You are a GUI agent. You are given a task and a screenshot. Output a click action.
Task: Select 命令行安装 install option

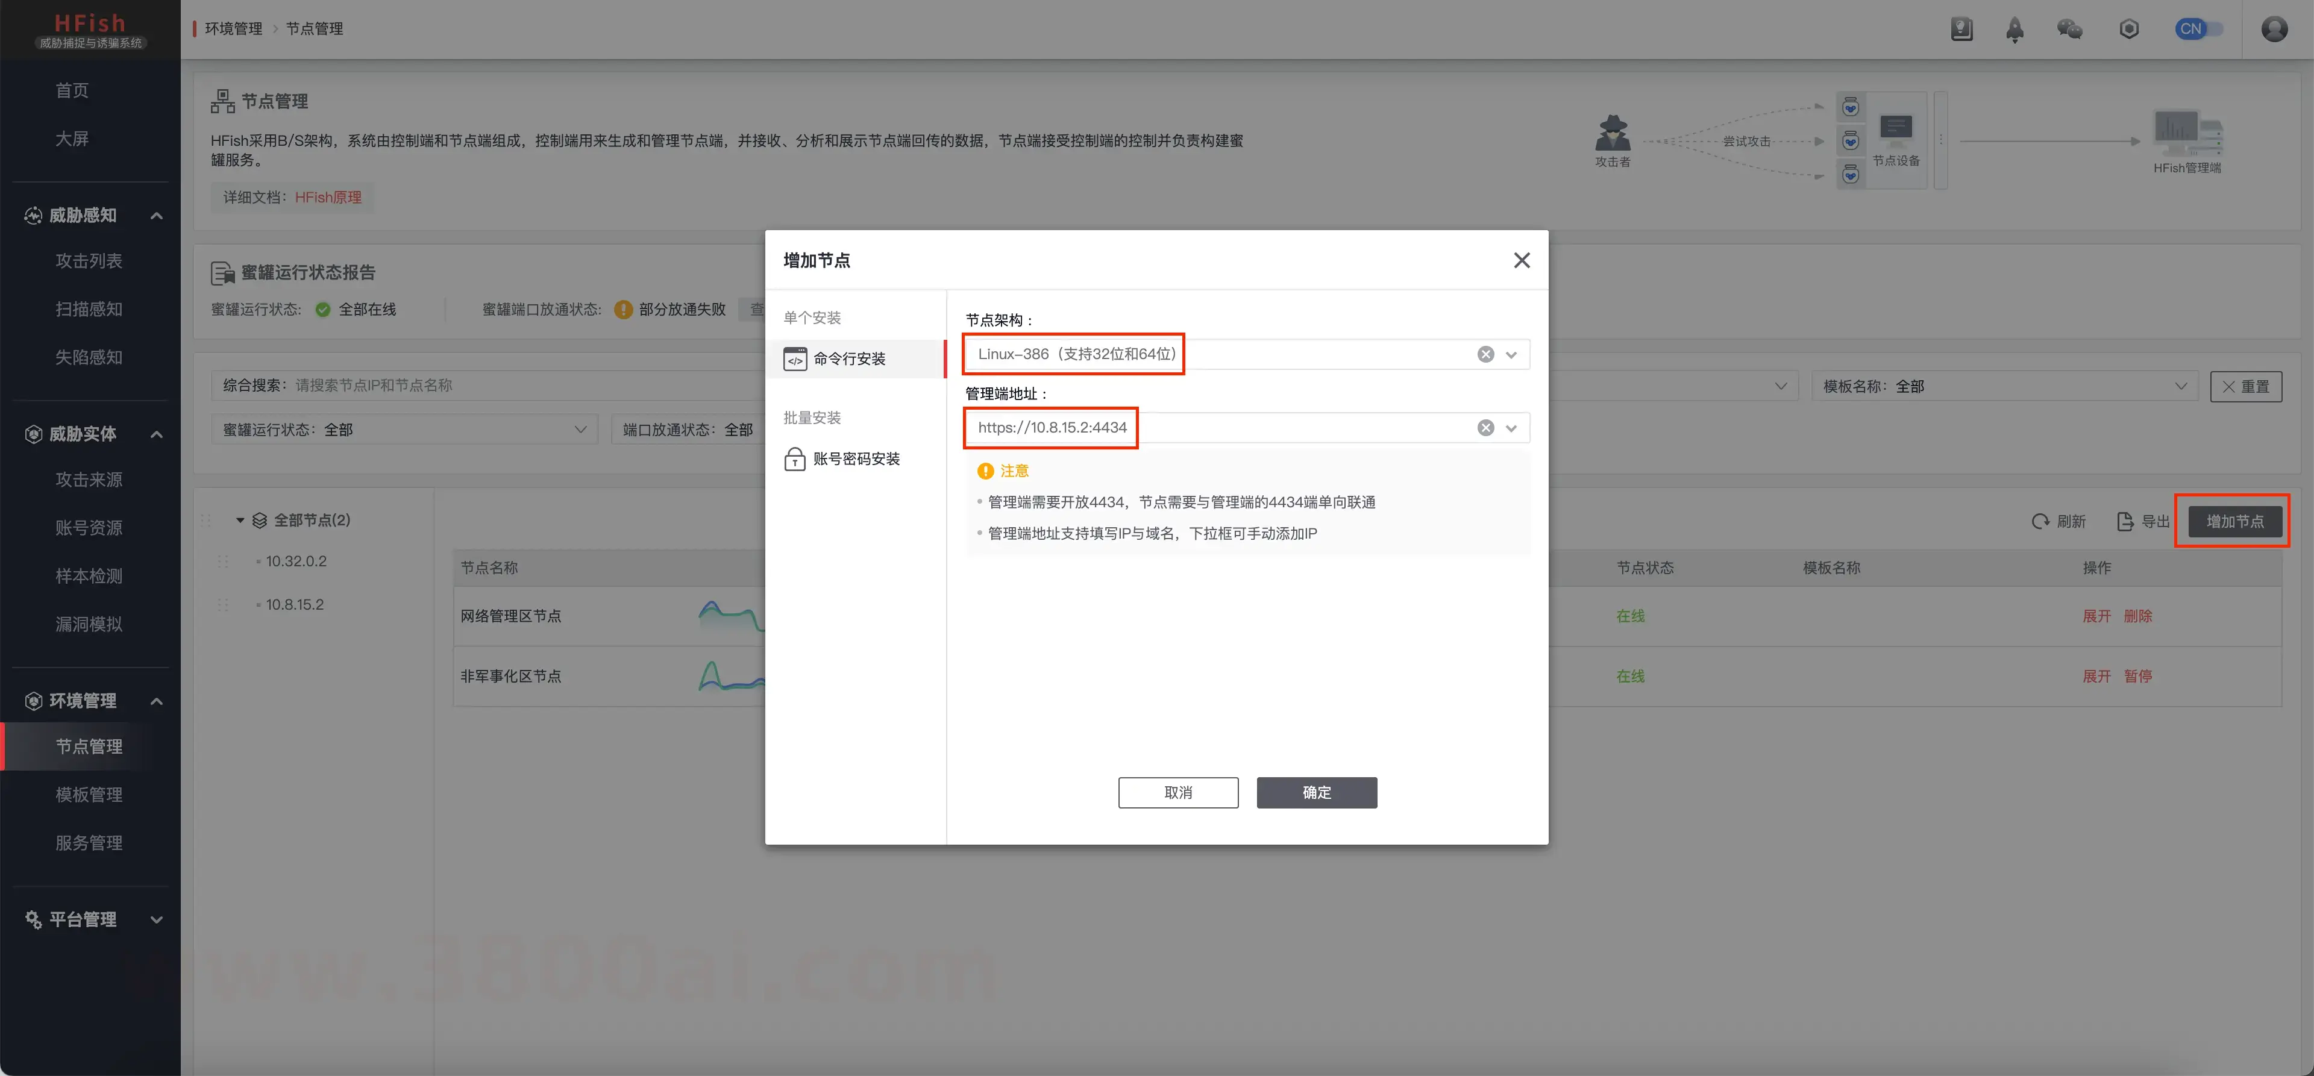(849, 359)
